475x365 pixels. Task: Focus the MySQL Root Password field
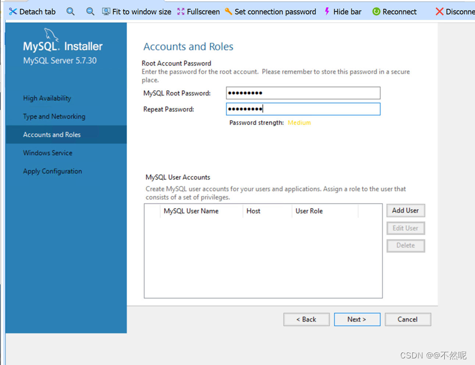[303, 93]
